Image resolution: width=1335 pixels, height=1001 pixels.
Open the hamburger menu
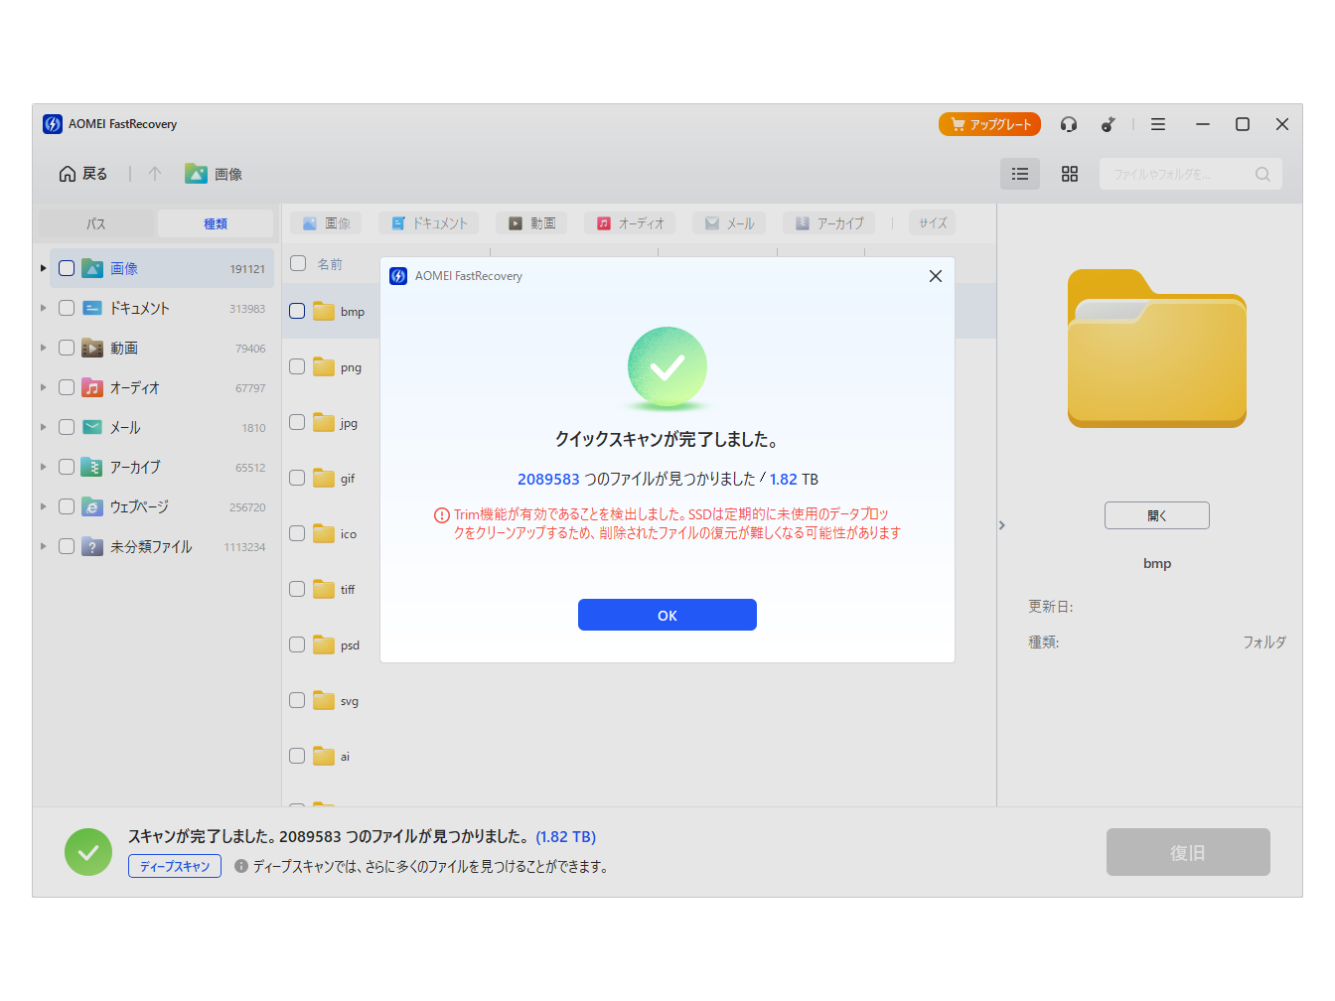(1158, 124)
